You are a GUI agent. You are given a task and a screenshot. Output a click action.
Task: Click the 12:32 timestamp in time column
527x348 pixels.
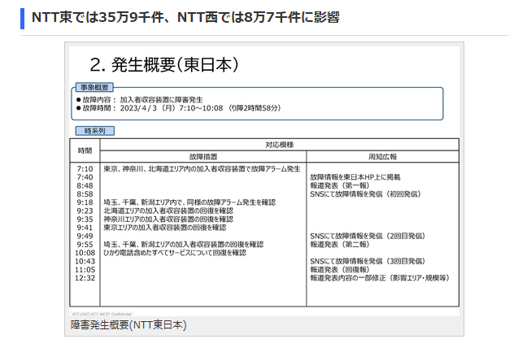coord(85,277)
